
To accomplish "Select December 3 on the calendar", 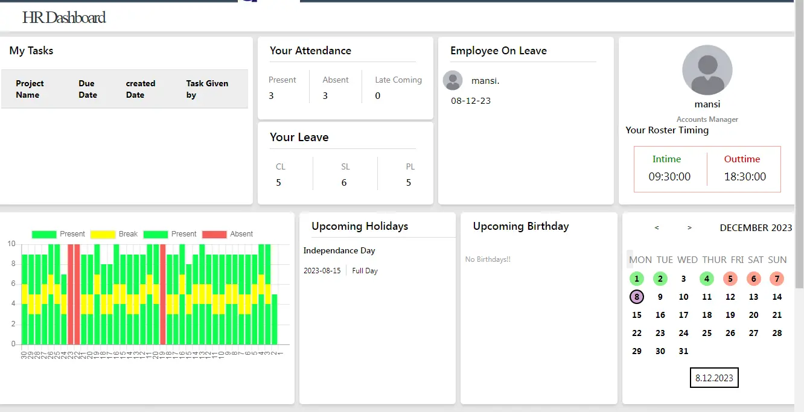I will click(x=683, y=279).
